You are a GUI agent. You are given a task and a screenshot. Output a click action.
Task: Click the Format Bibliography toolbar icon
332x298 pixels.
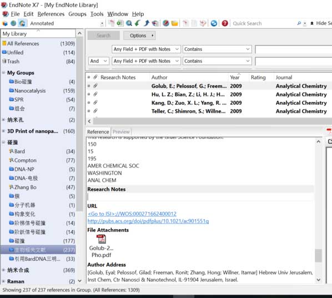click(x=194, y=23)
